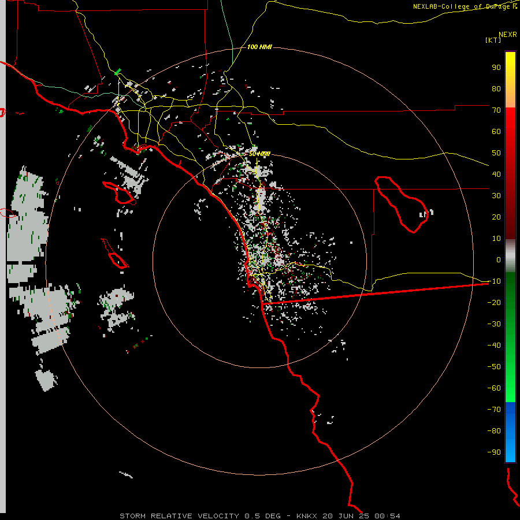Click the -70 tick label on scale
This screenshot has width=520, height=520.
[494, 410]
